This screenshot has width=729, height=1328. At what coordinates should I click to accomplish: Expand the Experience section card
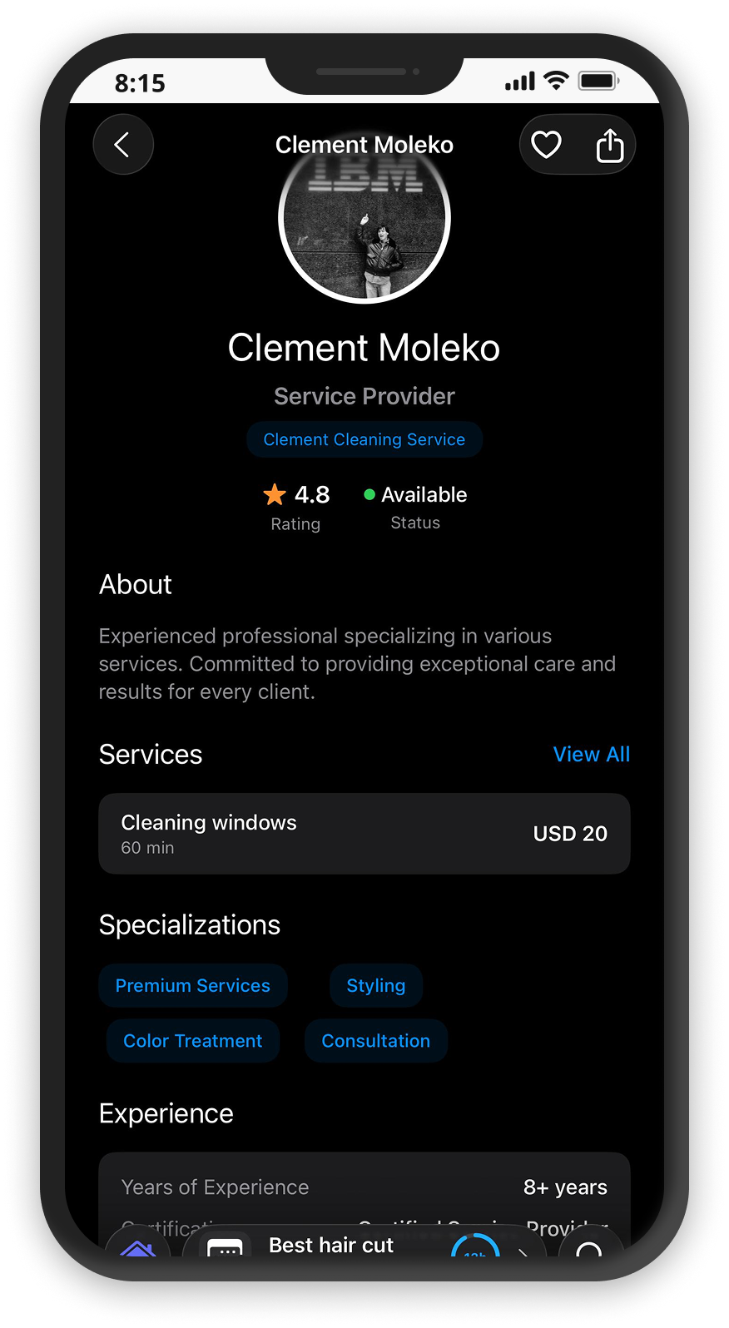[x=364, y=1187]
